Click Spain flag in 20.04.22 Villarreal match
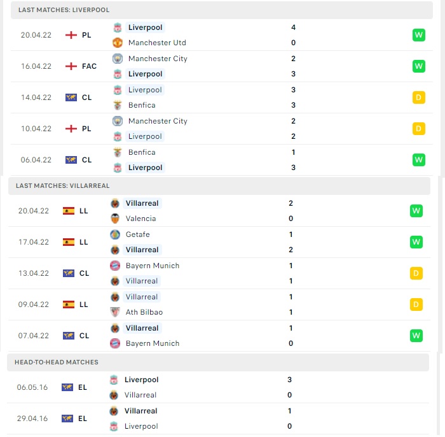Screen dimensions: 445x437 [69, 211]
